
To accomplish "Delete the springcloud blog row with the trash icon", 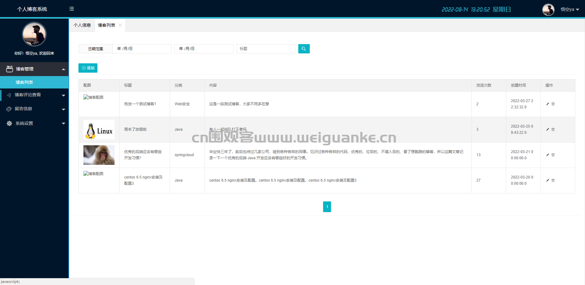I will coord(553,155).
